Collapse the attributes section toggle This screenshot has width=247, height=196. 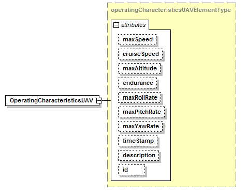[116, 25]
